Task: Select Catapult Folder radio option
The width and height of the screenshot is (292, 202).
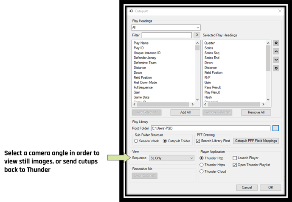Action: coord(177,141)
